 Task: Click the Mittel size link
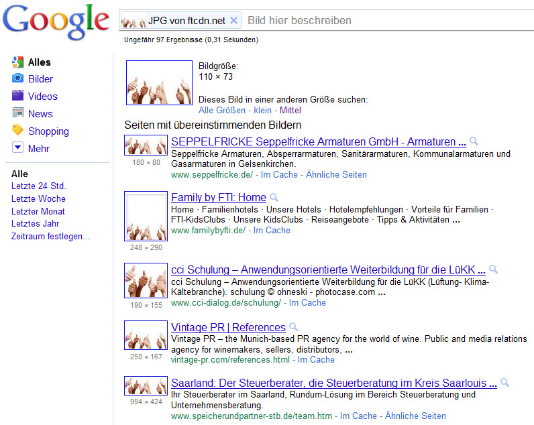click(x=290, y=110)
